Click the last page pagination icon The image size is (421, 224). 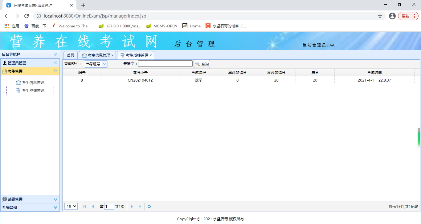pyautogui.click(x=140, y=206)
